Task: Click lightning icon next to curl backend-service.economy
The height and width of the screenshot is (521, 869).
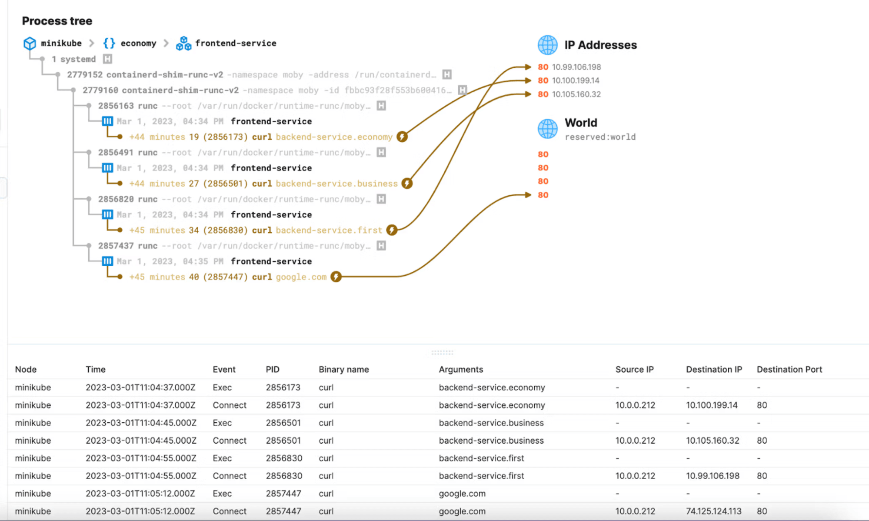Action: click(x=402, y=137)
